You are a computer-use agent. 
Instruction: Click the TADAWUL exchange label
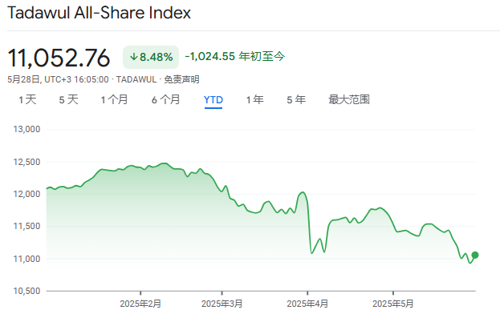(x=136, y=79)
